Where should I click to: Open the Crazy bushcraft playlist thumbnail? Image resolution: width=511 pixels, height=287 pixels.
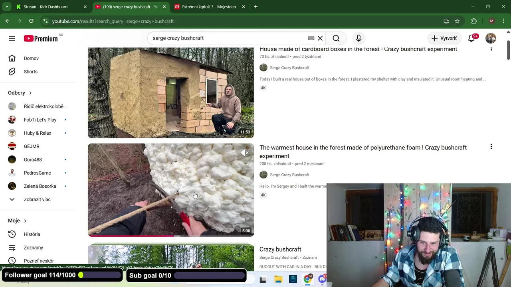[x=171, y=258]
